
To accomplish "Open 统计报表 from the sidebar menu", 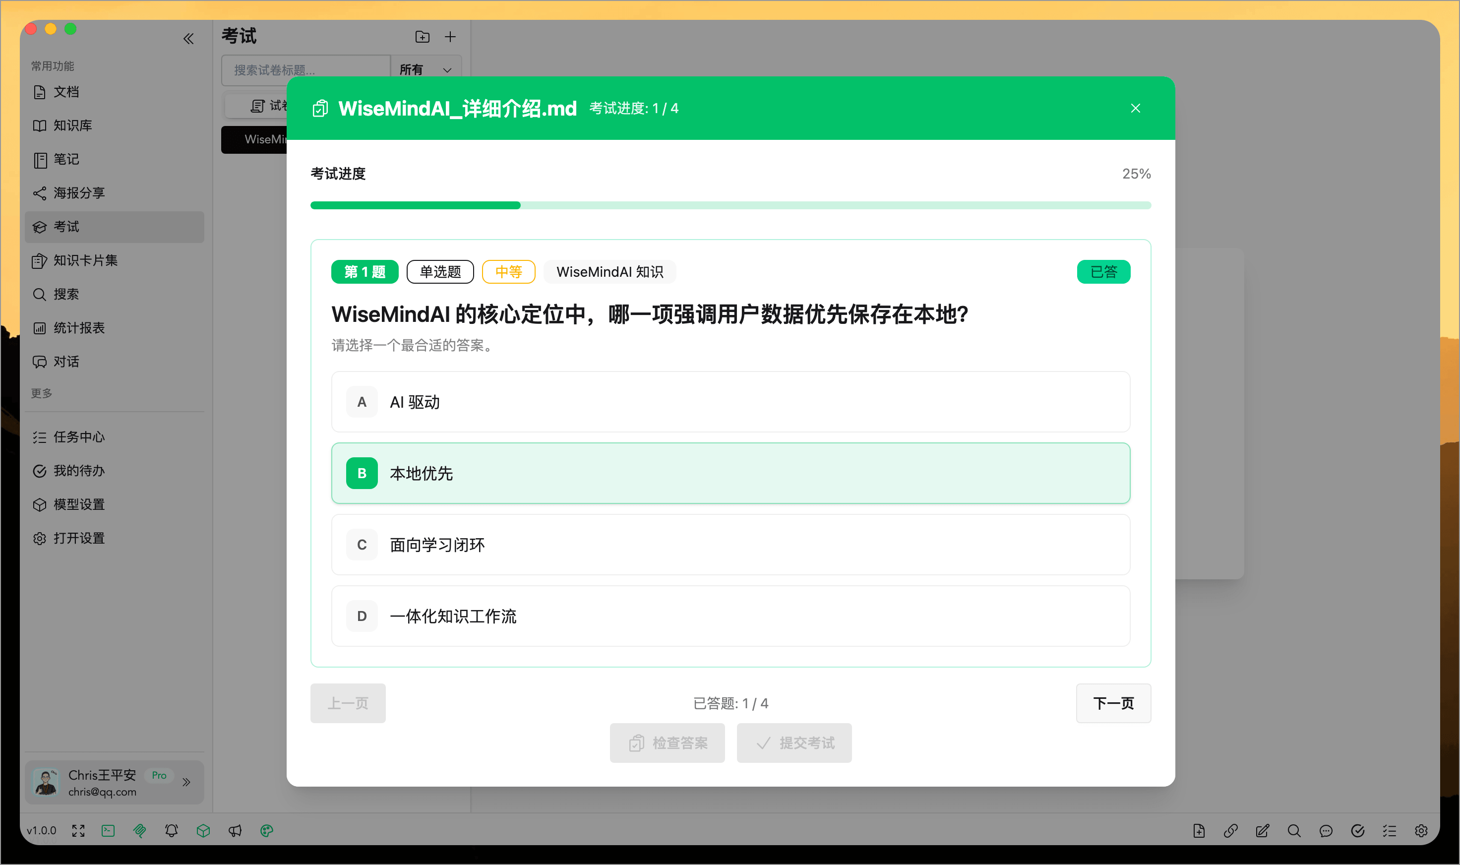I will 80,328.
